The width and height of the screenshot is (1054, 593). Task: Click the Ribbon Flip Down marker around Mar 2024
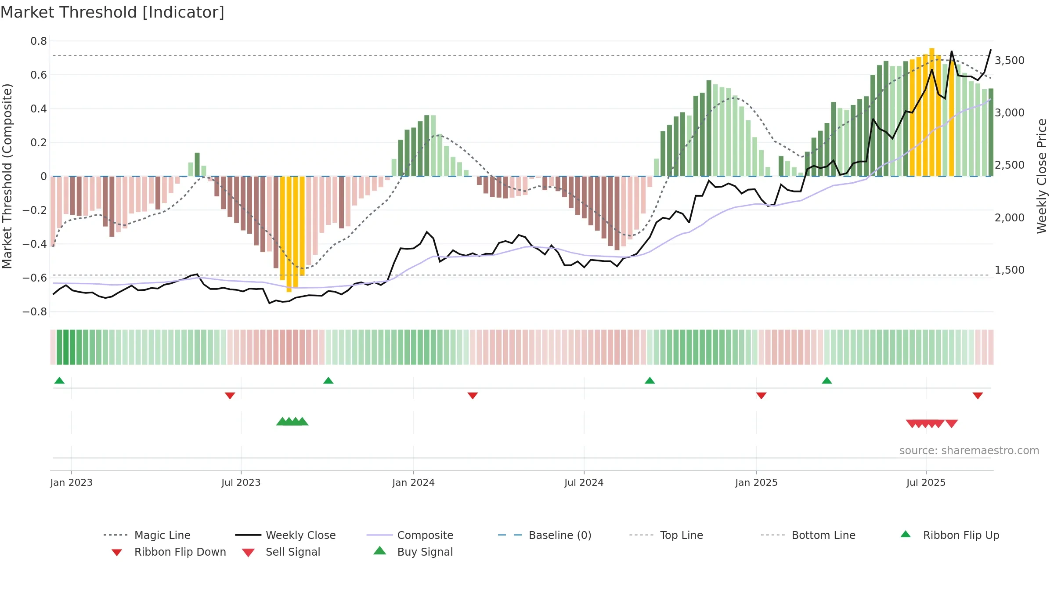[x=473, y=396]
